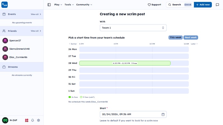Click the Support heart button
223x125 pixels.
[154, 5]
